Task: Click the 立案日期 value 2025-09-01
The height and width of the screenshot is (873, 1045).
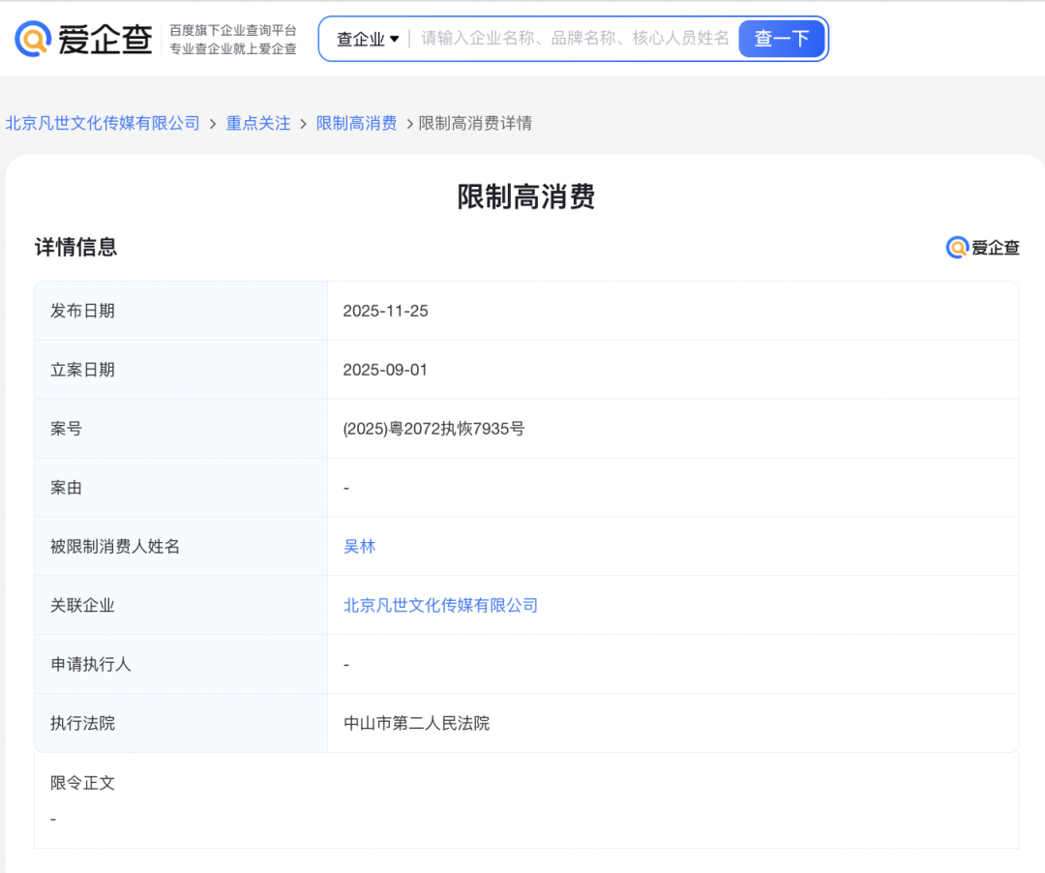Action: pyautogui.click(x=385, y=370)
